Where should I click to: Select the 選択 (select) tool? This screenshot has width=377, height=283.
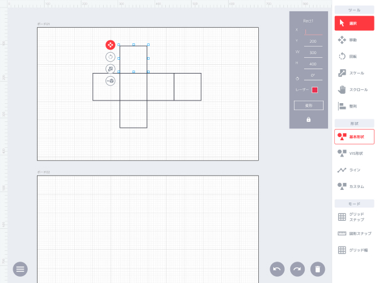coord(354,23)
